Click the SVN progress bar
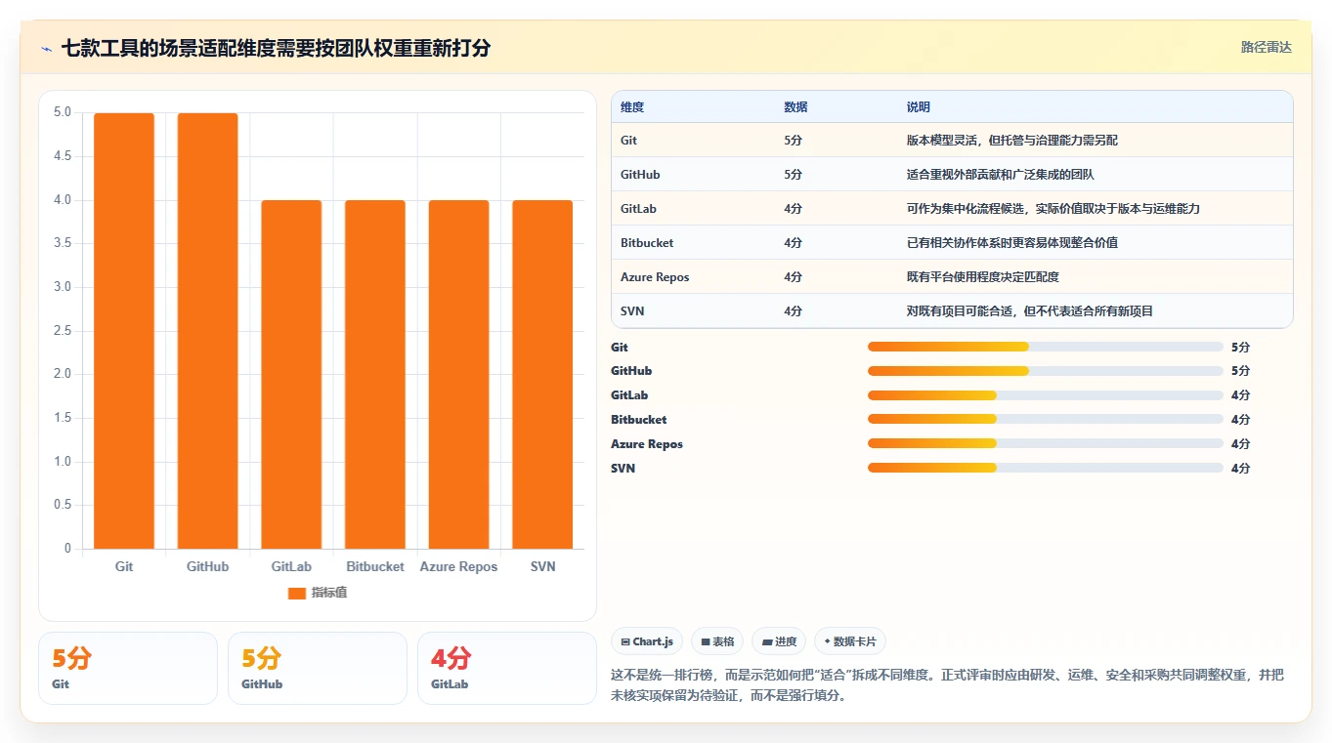Screen dimensions: 1332x743 1046,468
